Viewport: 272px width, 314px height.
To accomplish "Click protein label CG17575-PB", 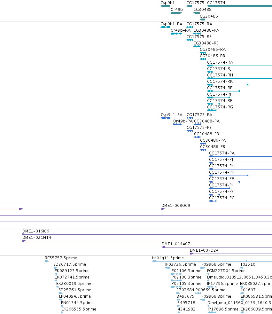I will click(x=199, y=128).
